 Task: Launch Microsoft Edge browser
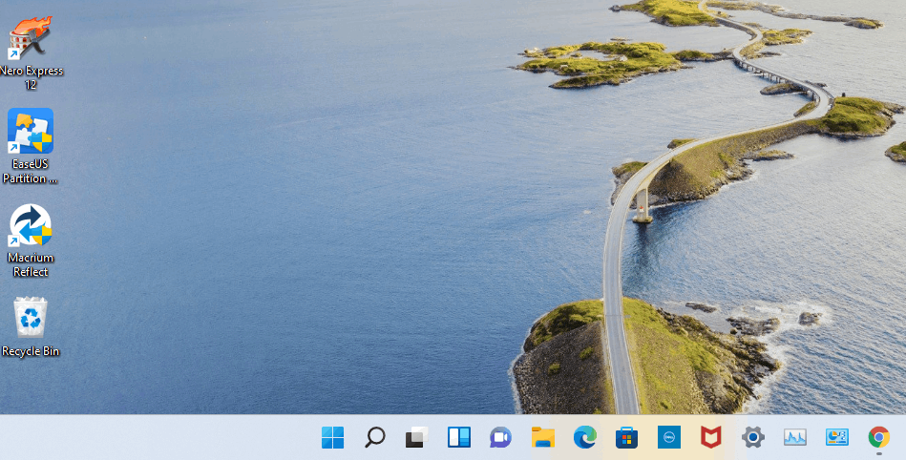click(x=584, y=437)
